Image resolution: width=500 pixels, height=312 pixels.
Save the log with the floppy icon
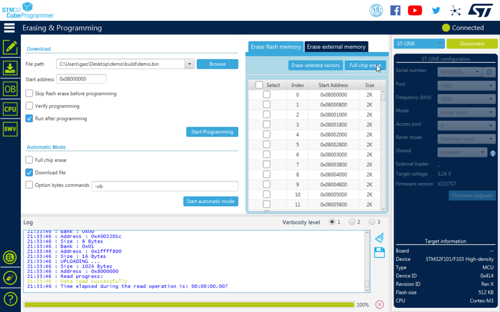tap(380, 252)
